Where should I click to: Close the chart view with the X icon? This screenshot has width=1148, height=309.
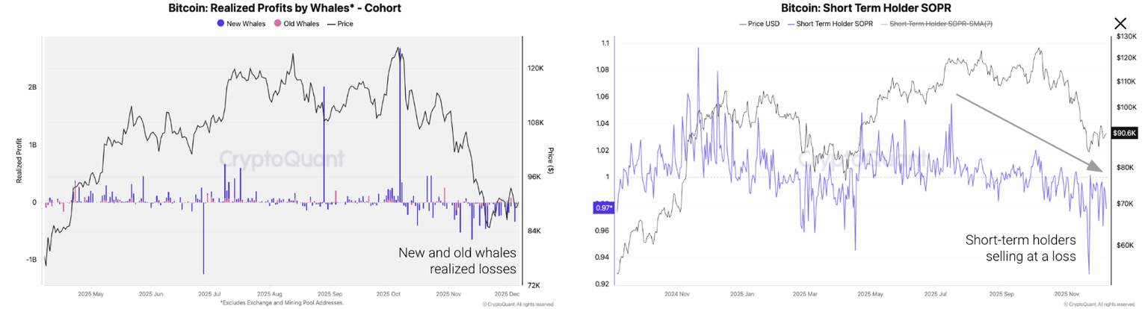(1120, 24)
